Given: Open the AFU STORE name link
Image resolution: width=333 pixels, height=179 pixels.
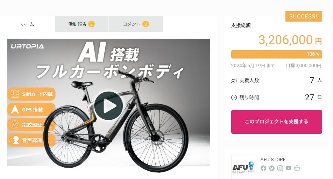Looking at the screenshot, I should coord(273,159).
